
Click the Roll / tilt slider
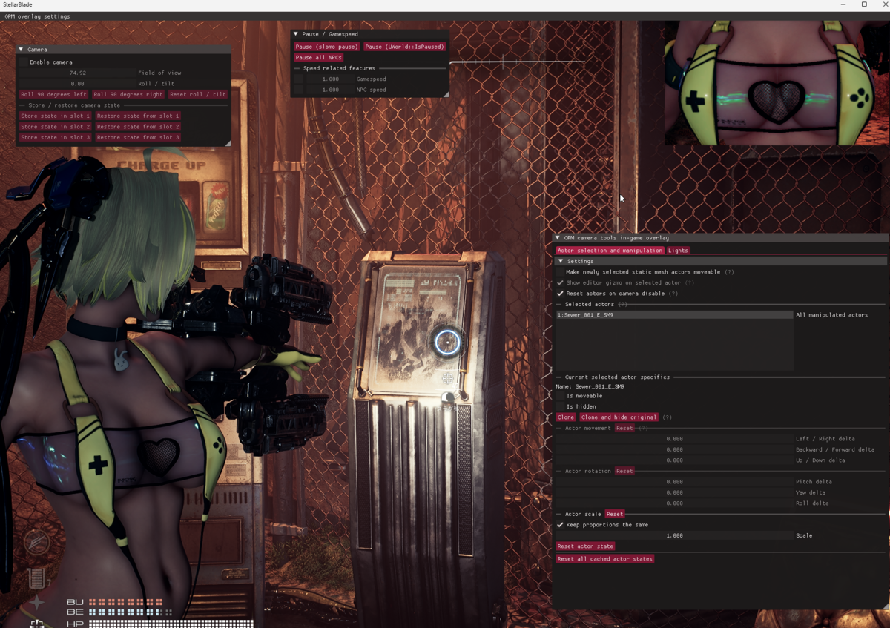click(x=77, y=84)
